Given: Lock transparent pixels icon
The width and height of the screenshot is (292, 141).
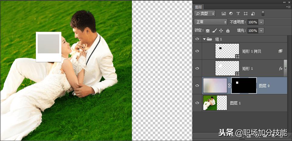Looking at the screenshot, I should coord(208,31).
